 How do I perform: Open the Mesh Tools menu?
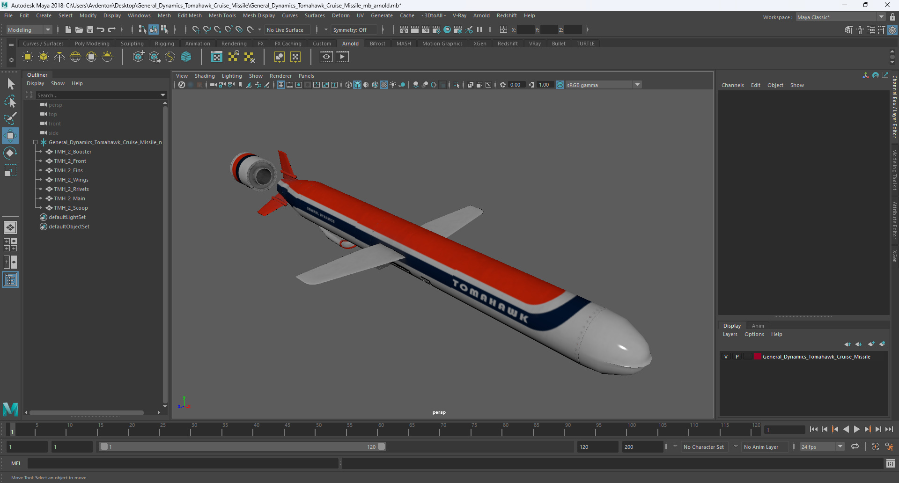pyautogui.click(x=222, y=15)
